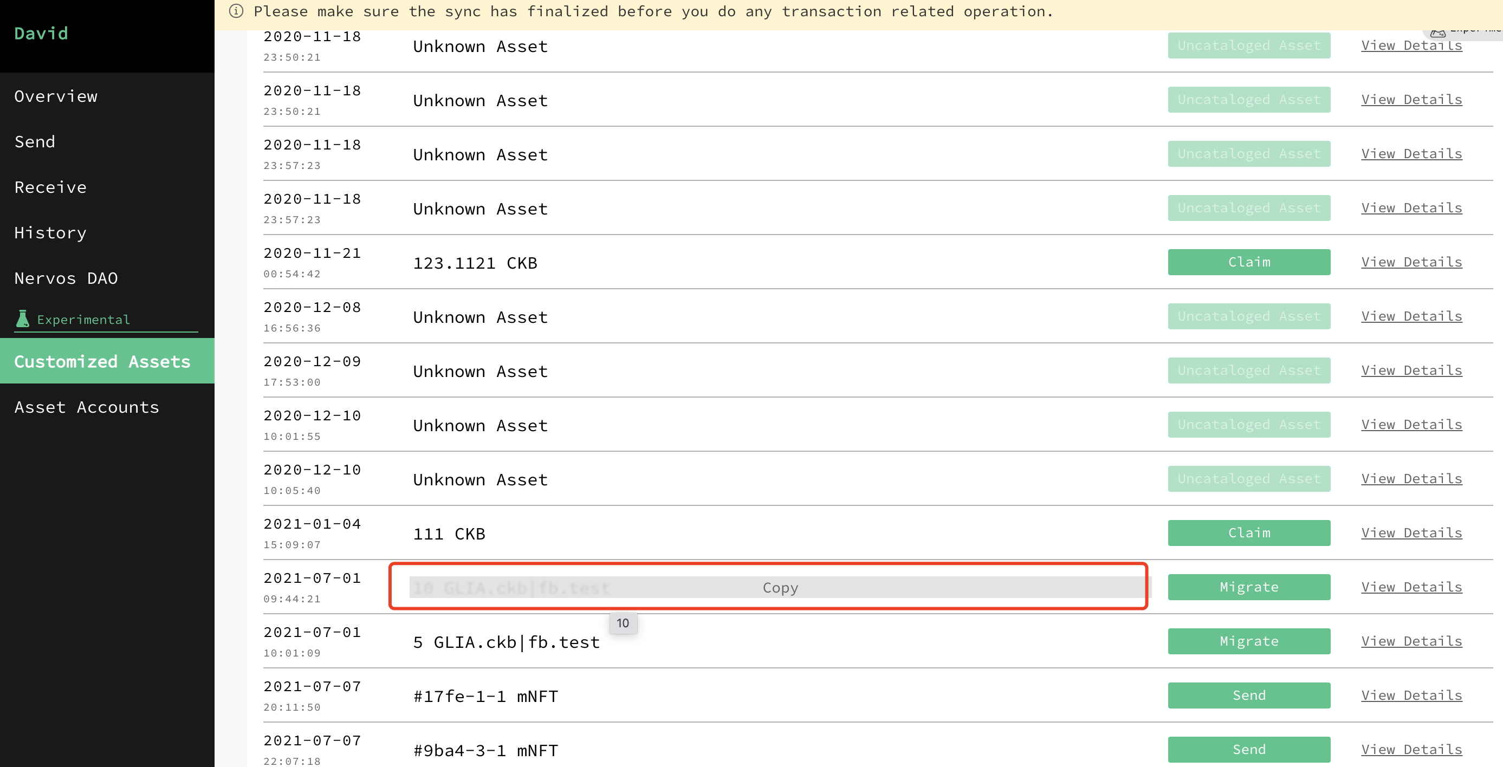Click the Uncataloged Asset badge on the 2020-12-08 row
Image resolution: width=1503 pixels, height=767 pixels.
(1248, 316)
